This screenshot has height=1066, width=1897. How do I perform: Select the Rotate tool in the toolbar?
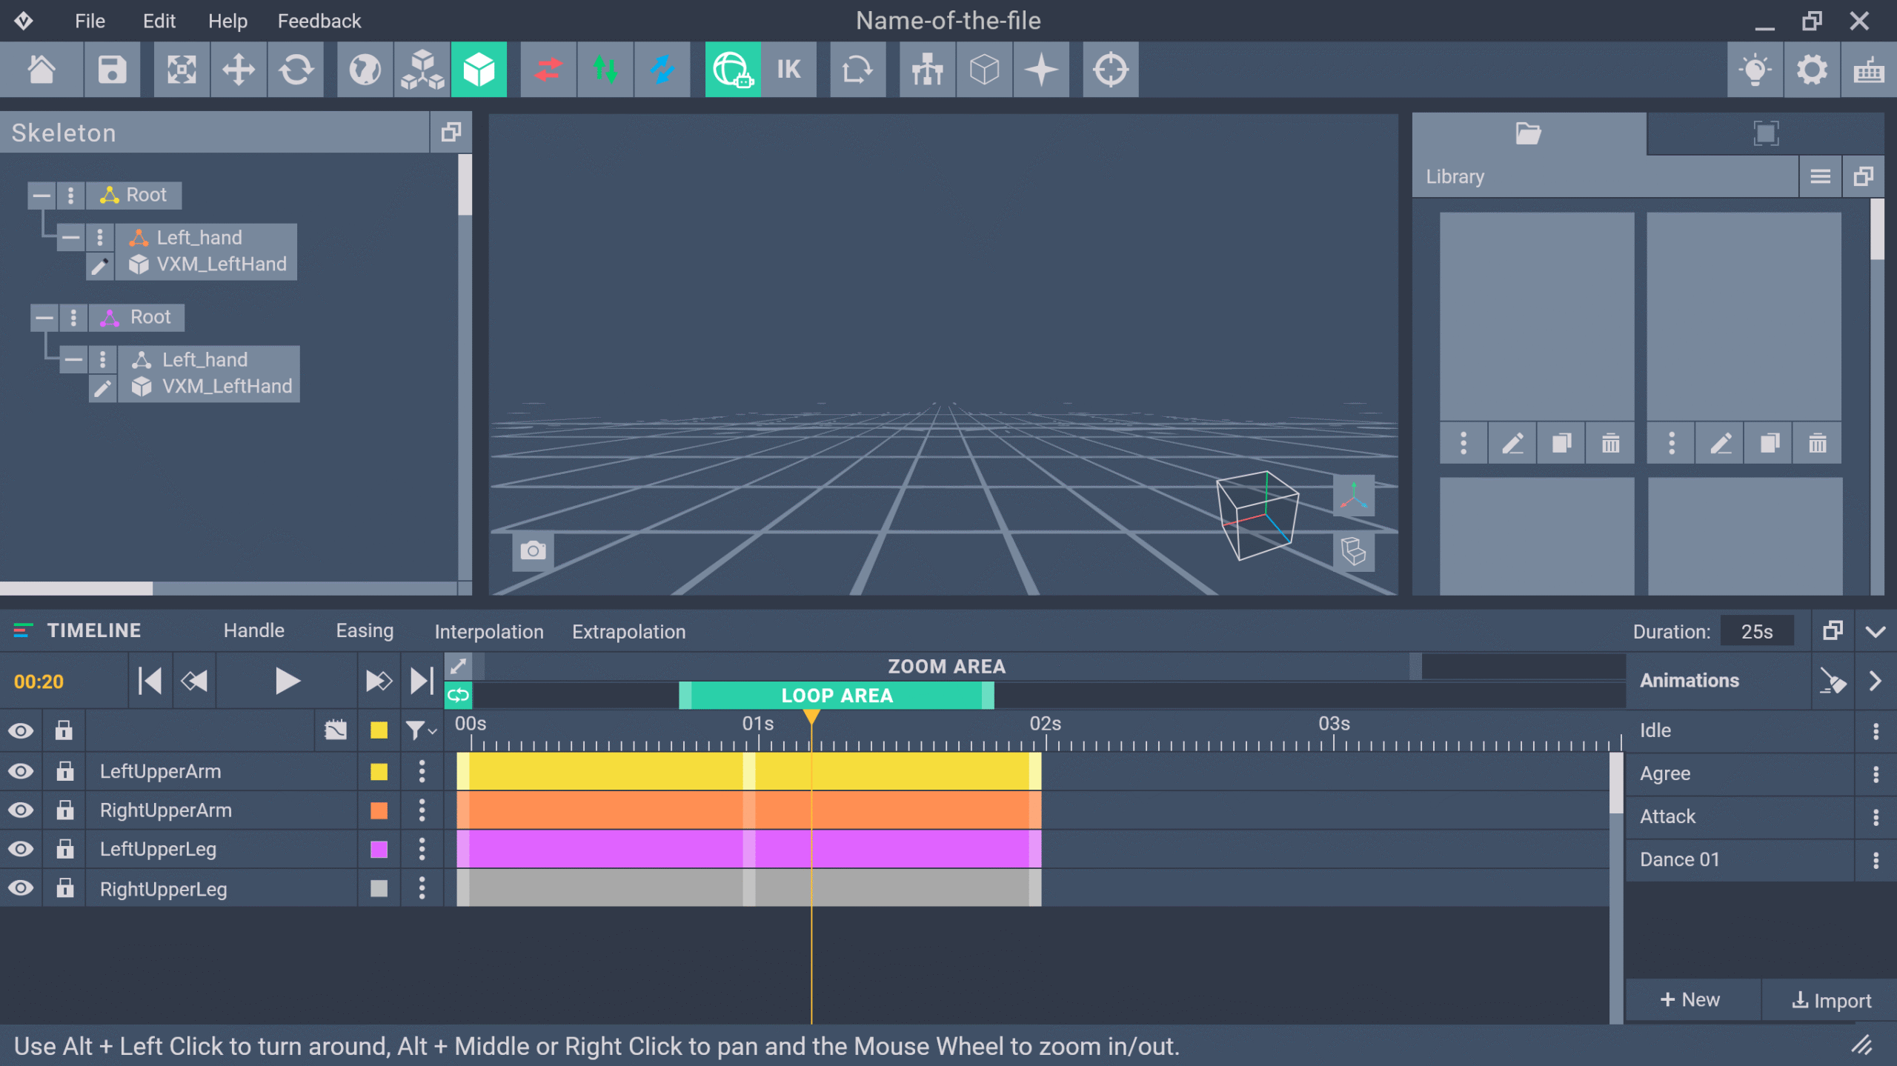[296, 70]
